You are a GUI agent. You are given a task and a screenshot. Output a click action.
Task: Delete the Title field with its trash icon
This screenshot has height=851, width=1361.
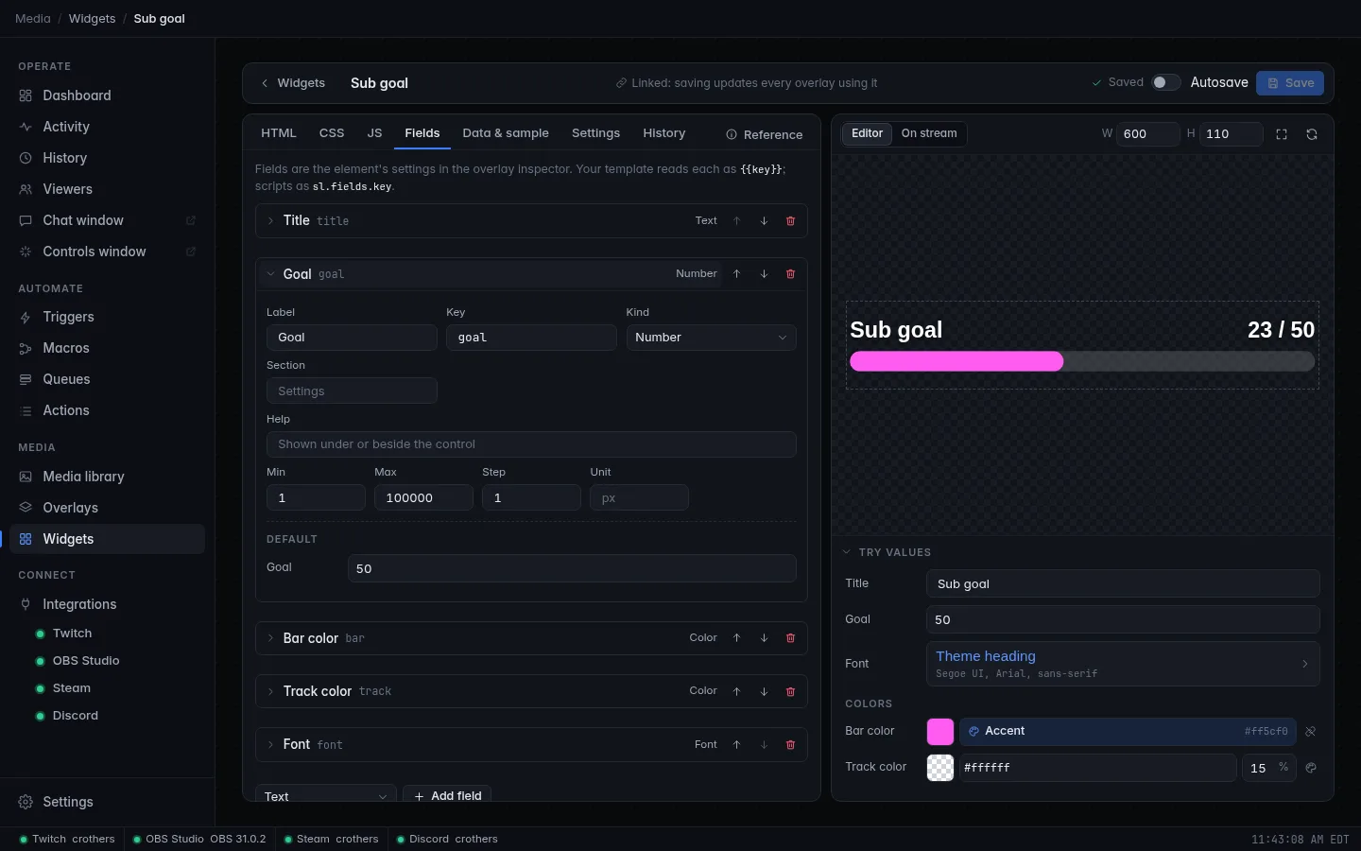coord(791,221)
